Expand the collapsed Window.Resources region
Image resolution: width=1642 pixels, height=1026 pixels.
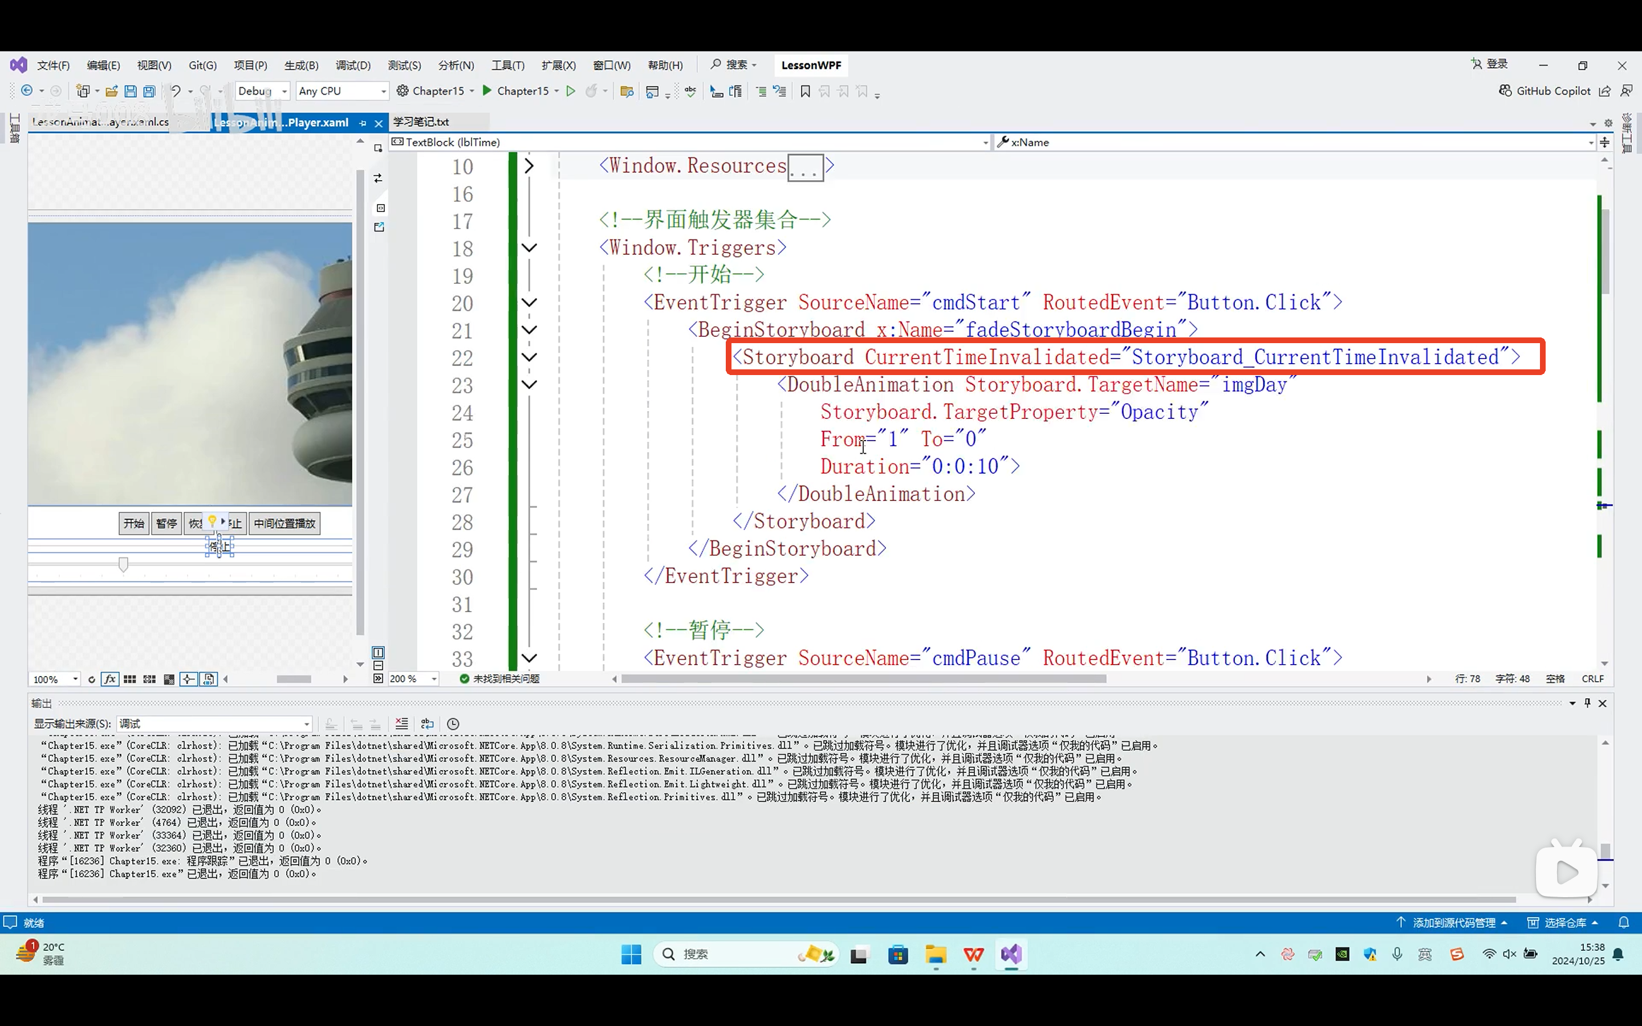[x=529, y=166]
